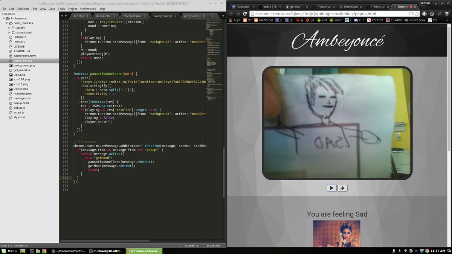This screenshot has height=254, width=452.
Task: Open the git bookmark
Action: (x=310, y=20)
